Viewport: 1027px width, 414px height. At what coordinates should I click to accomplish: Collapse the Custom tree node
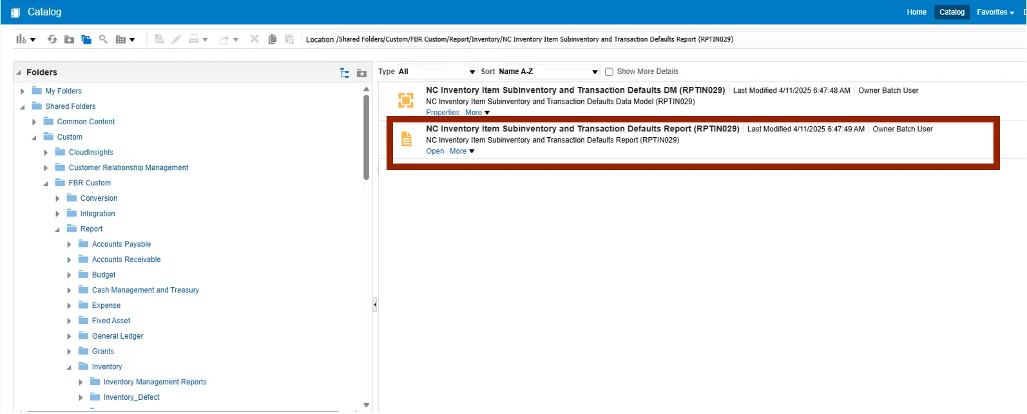34,138
